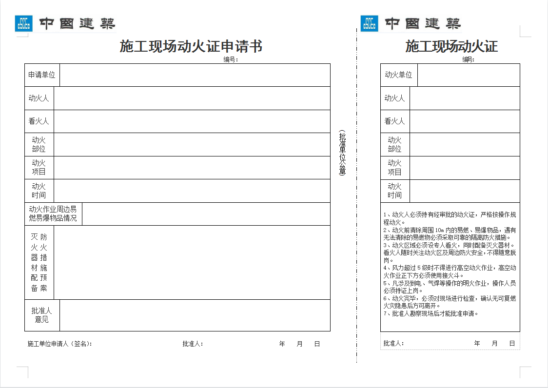Click the 看火人 label in the right form
The height and width of the screenshot is (388, 548).
(395, 121)
